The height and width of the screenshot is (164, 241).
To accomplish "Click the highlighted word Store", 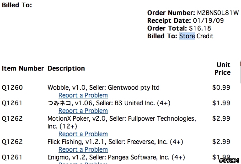I will tap(187, 36).
